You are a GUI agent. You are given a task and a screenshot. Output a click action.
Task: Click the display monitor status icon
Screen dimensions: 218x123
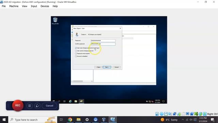pos(188,114)
